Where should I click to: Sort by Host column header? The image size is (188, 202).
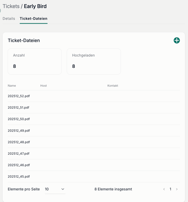(x=43, y=85)
